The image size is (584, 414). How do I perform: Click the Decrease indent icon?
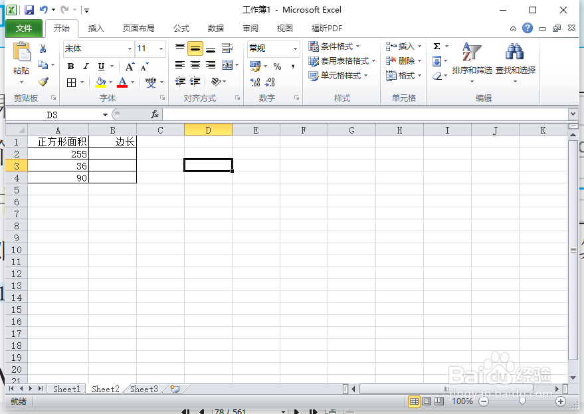[x=180, y=81]
